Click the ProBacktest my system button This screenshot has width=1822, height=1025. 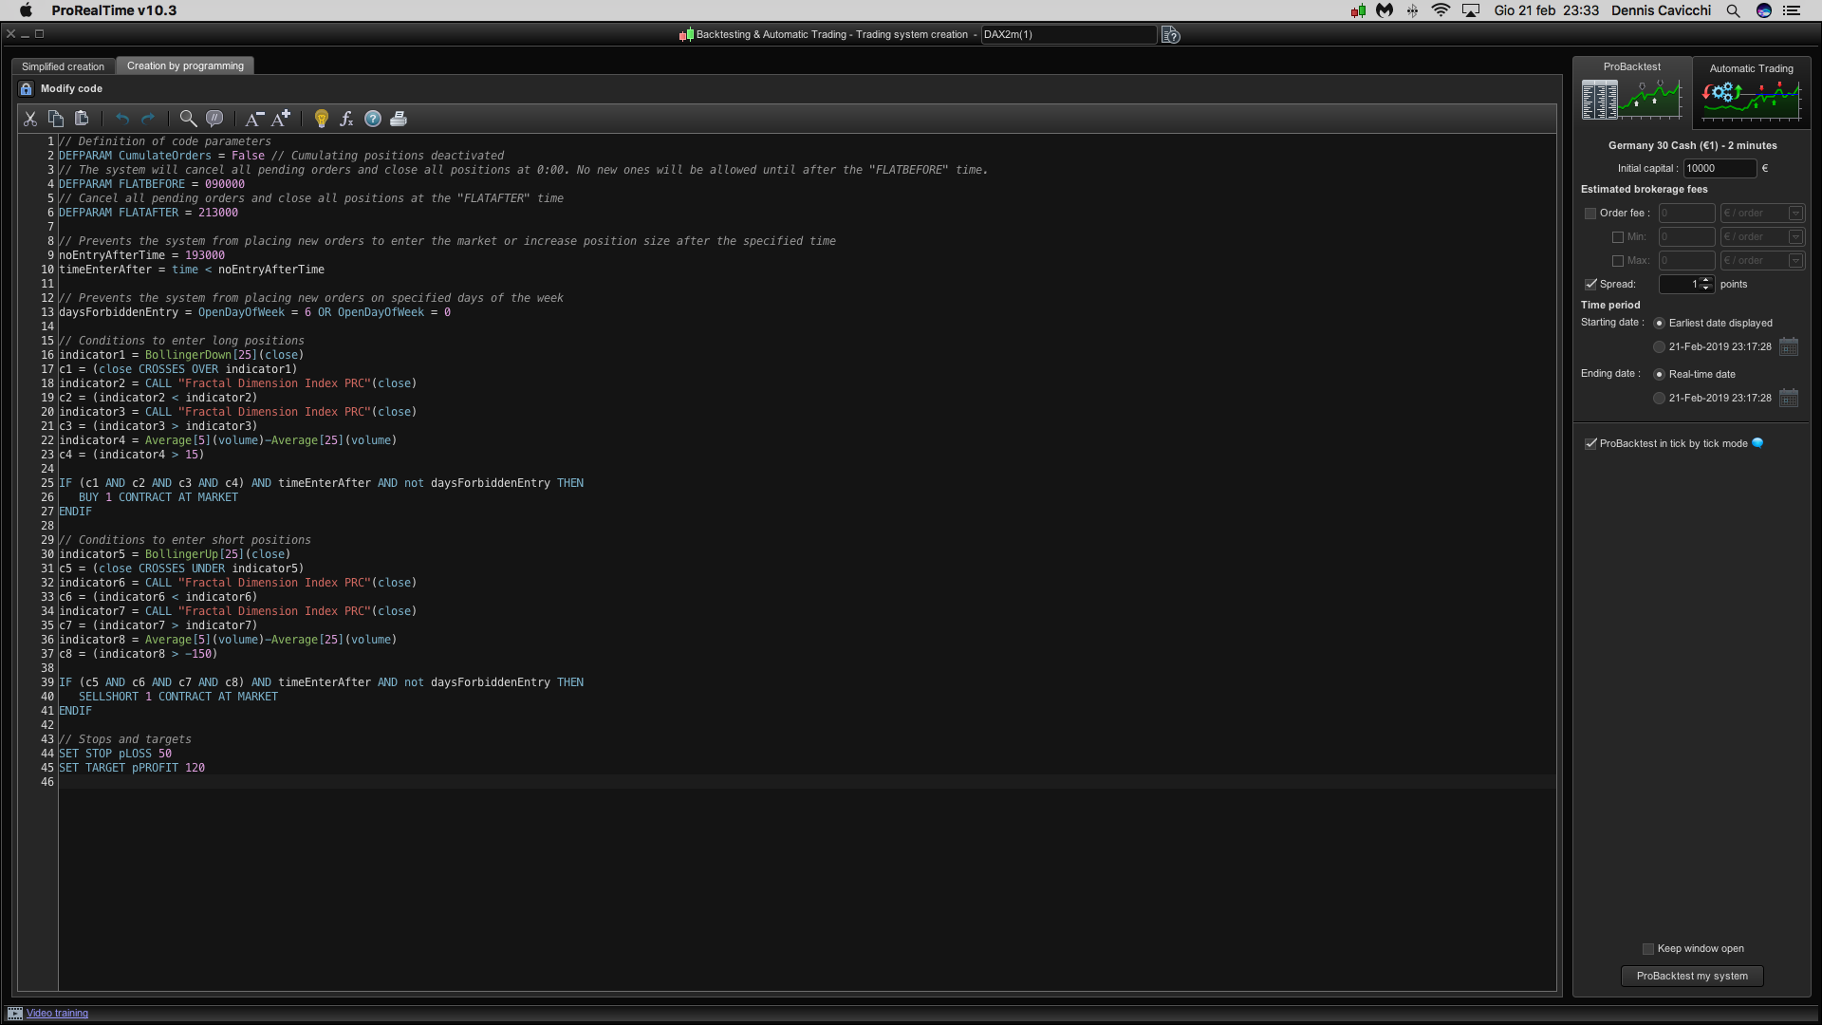click(x=1691, y=976)
